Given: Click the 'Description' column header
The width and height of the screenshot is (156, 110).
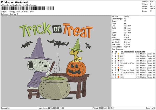Looking at the screenshot, I should click(129, 52).
